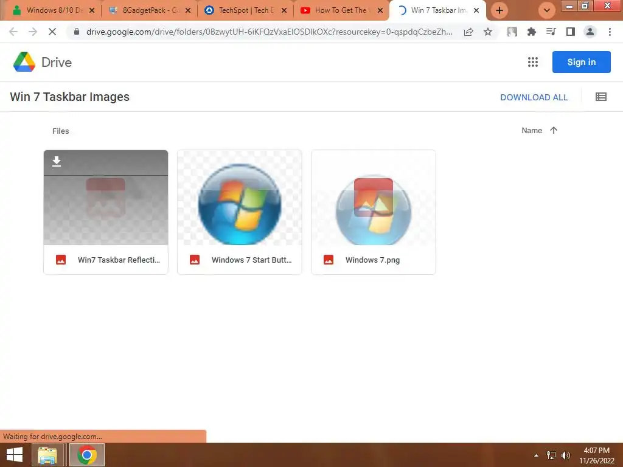This screenshot has width=623, height=467.
Task: Close the Win 7 Taskbar Images tab
Action: pyautogui.click(x=476, y=10)
